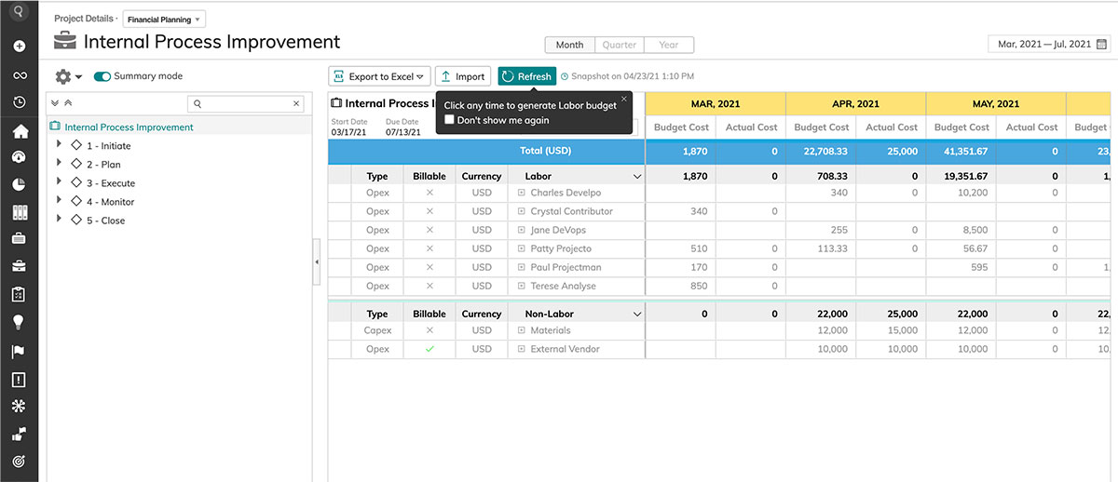Toggle billable X for Jane DeVops
The height and width of the screenshot is (482, 1118).
point(429,230)
